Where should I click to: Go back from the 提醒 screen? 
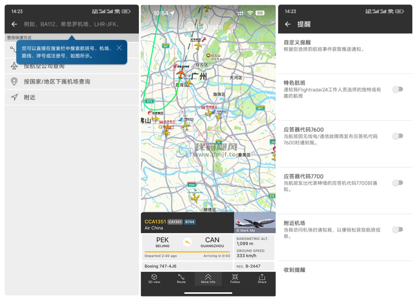pyautogui.click(x=288, y=24)
